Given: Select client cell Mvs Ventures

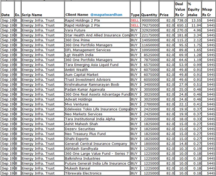Looking at the screenshot, I should 97,104.
